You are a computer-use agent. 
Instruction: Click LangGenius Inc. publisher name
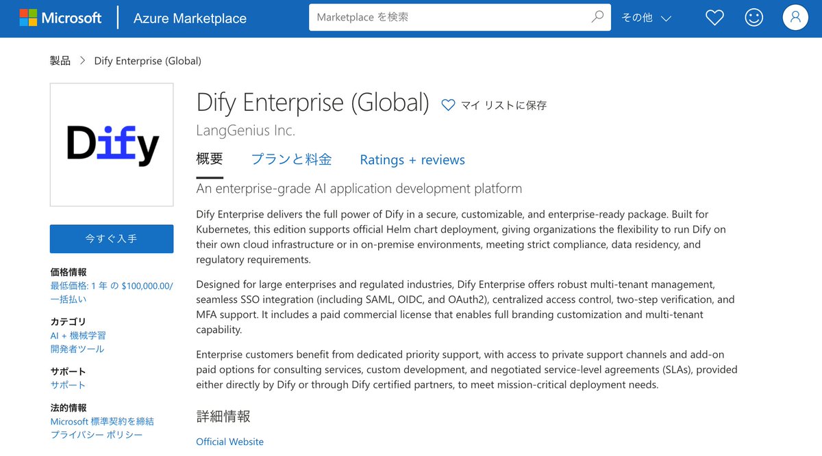(x=246, y=130)
